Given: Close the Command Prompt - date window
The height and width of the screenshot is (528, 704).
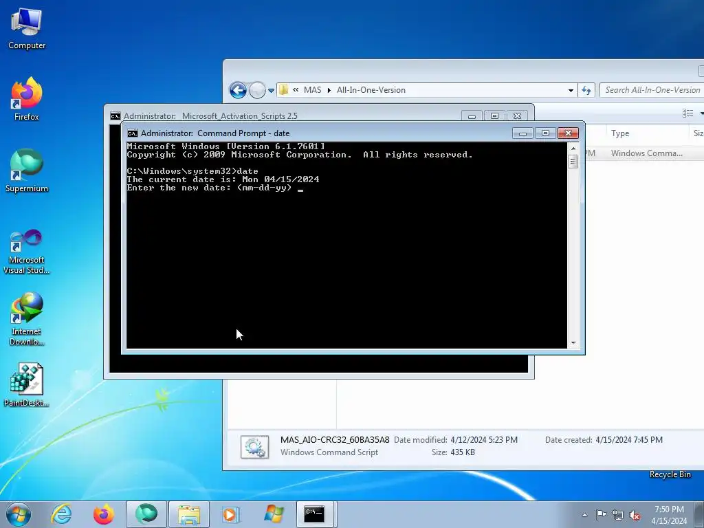Looking at the screenshot, I should coord(568,133).
